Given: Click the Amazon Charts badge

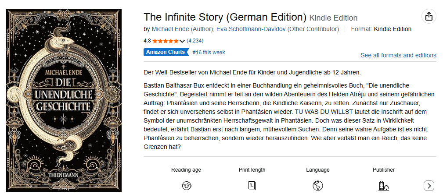Looking at the screenshot, I should (x=166, y=53).
